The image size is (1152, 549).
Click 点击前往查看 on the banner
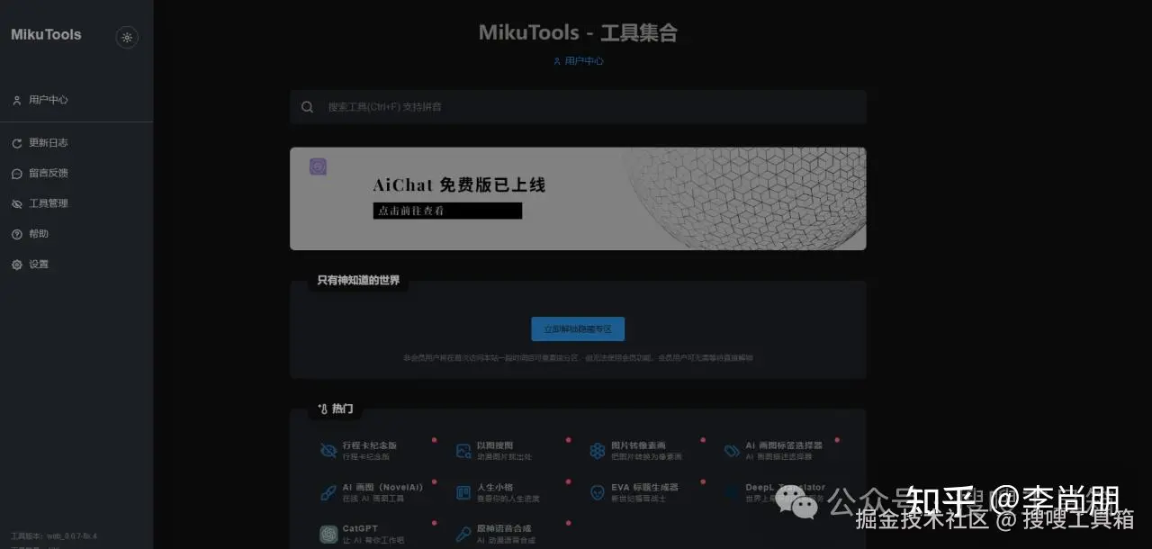(447, 211)
